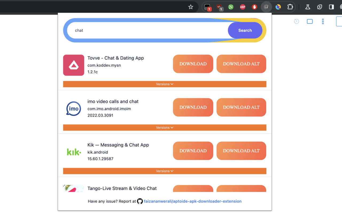The width and height of the screenshot is (342, 214).
Task: Expand Versions under Tovve
Action: 165,84
